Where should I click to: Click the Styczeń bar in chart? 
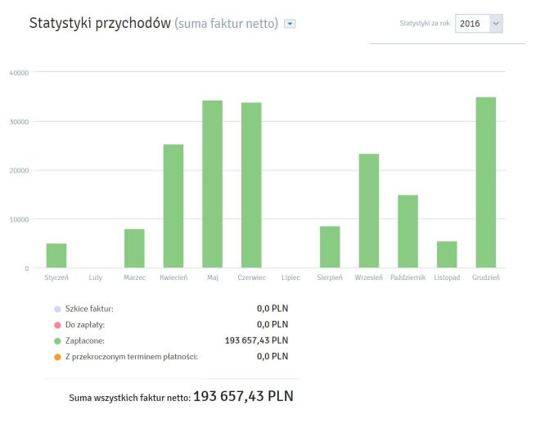click(x=56, y=255)
